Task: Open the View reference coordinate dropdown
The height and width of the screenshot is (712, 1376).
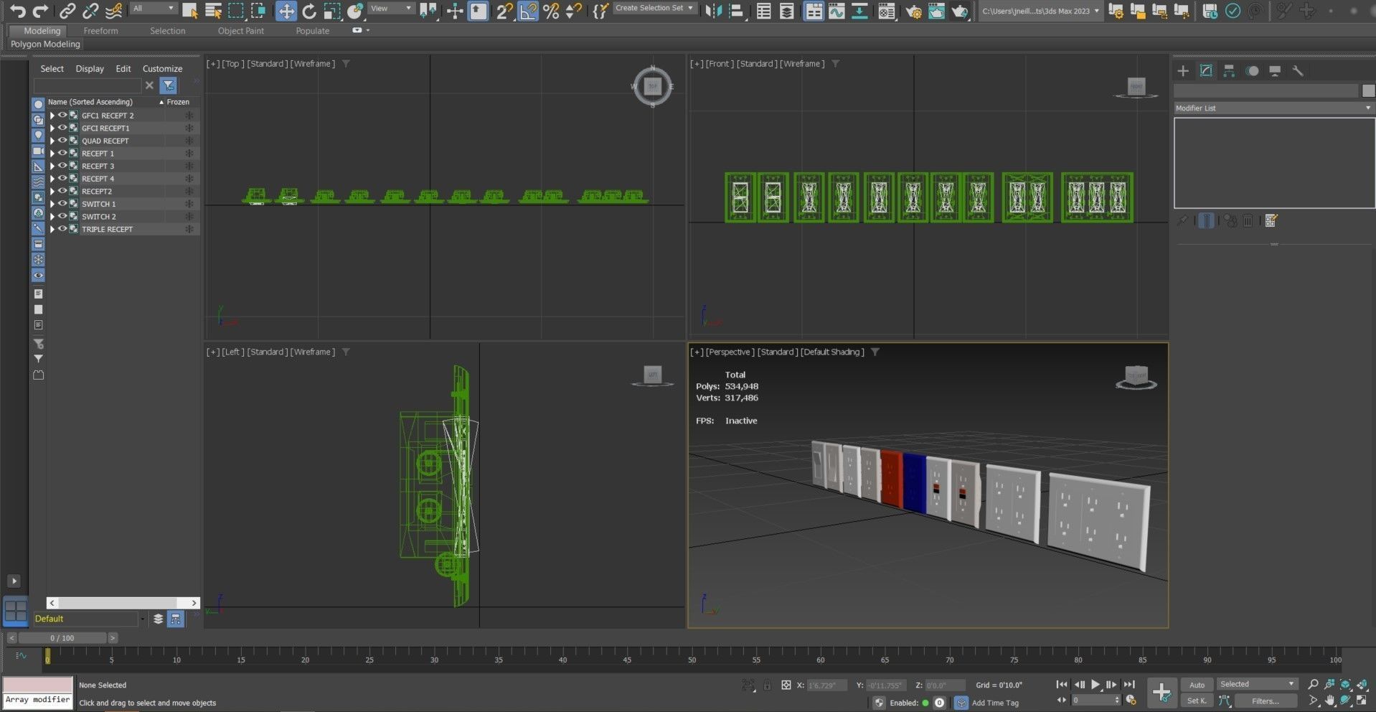Action: pos(391,9)
